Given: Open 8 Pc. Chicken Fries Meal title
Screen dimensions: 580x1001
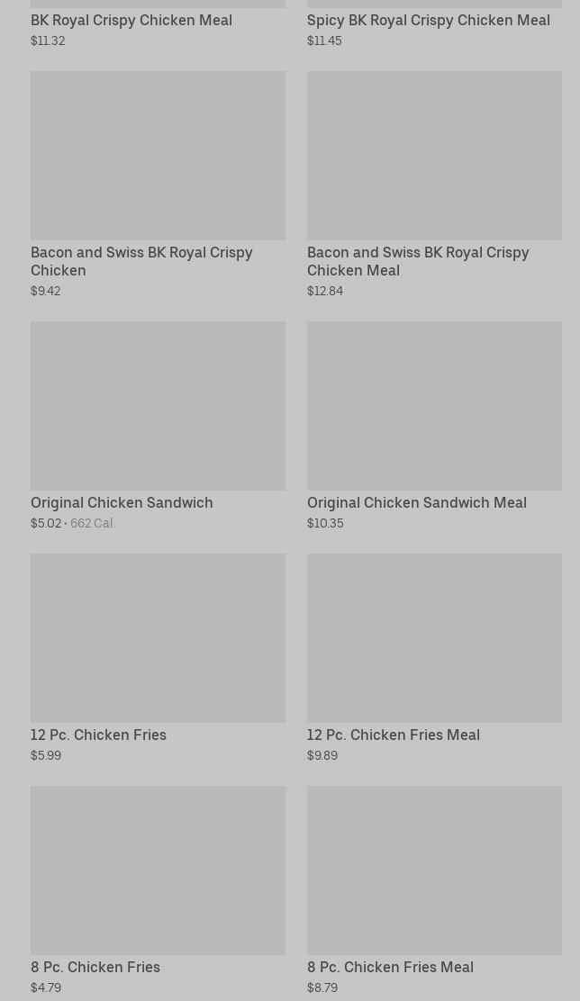Looking at the screenshot, I should pyautogui.click(x=390, y=967).
